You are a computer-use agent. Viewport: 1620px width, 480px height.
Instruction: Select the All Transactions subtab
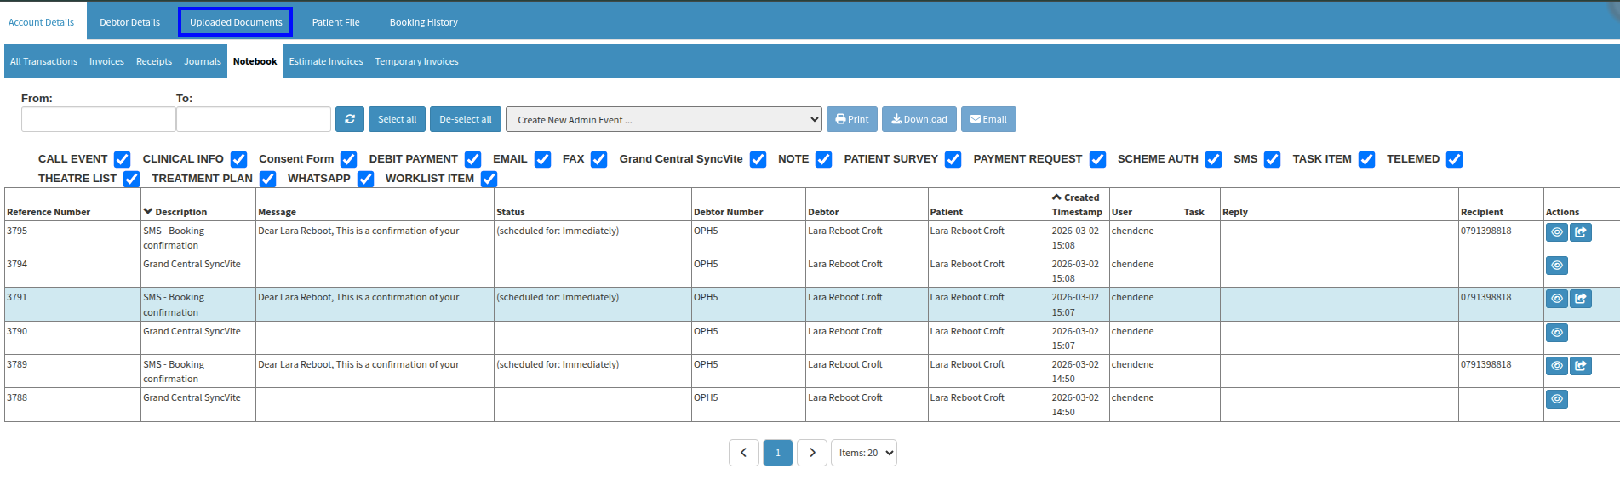[43, 61]
